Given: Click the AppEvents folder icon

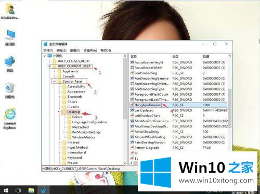Looking at the screenshot, I should pyautogui.click(x=60, y=71).
